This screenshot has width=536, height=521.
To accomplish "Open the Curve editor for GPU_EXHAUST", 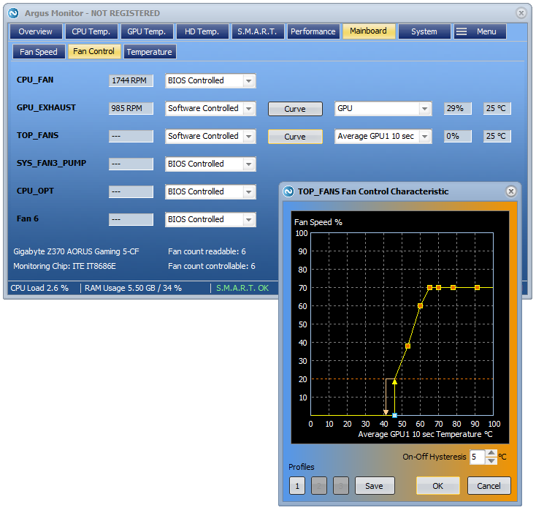I will [295, 109].
